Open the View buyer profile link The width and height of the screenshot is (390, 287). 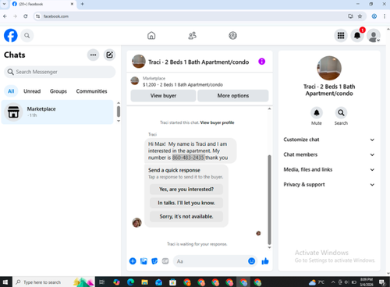coord(217,122)
